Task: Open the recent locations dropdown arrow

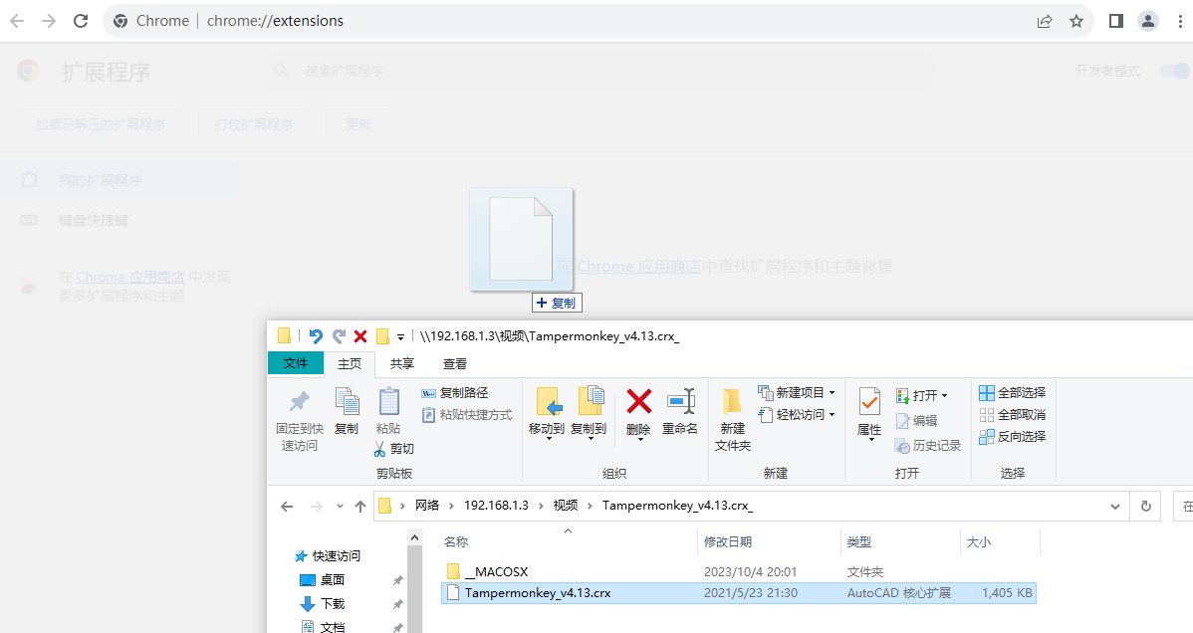Action: pos(340,506)
